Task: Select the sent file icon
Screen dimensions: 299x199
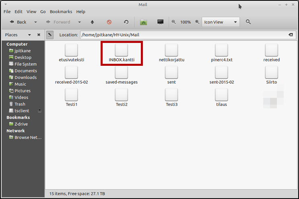Action: (x=171, y=72)
